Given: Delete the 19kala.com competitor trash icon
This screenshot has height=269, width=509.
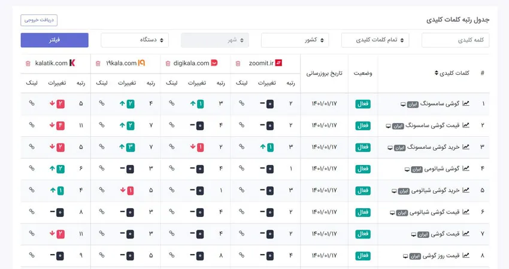Looking at the screenshot, I should tap(98, 63).
